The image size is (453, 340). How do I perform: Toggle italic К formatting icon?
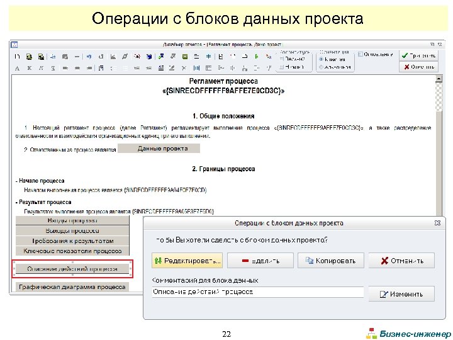[42, 68]
